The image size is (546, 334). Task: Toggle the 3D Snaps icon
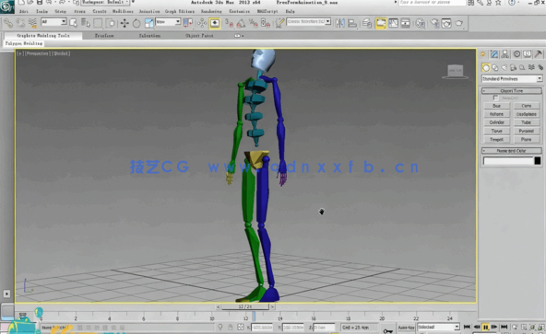[x=229, y=23]
